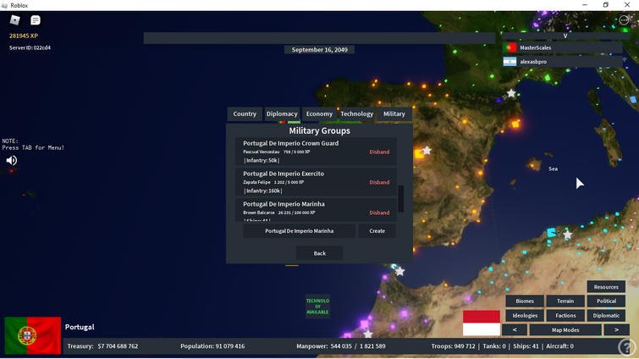639x359 pixels.
Task: Click the Military Groups list scrollbar
Action: point(401,199)
